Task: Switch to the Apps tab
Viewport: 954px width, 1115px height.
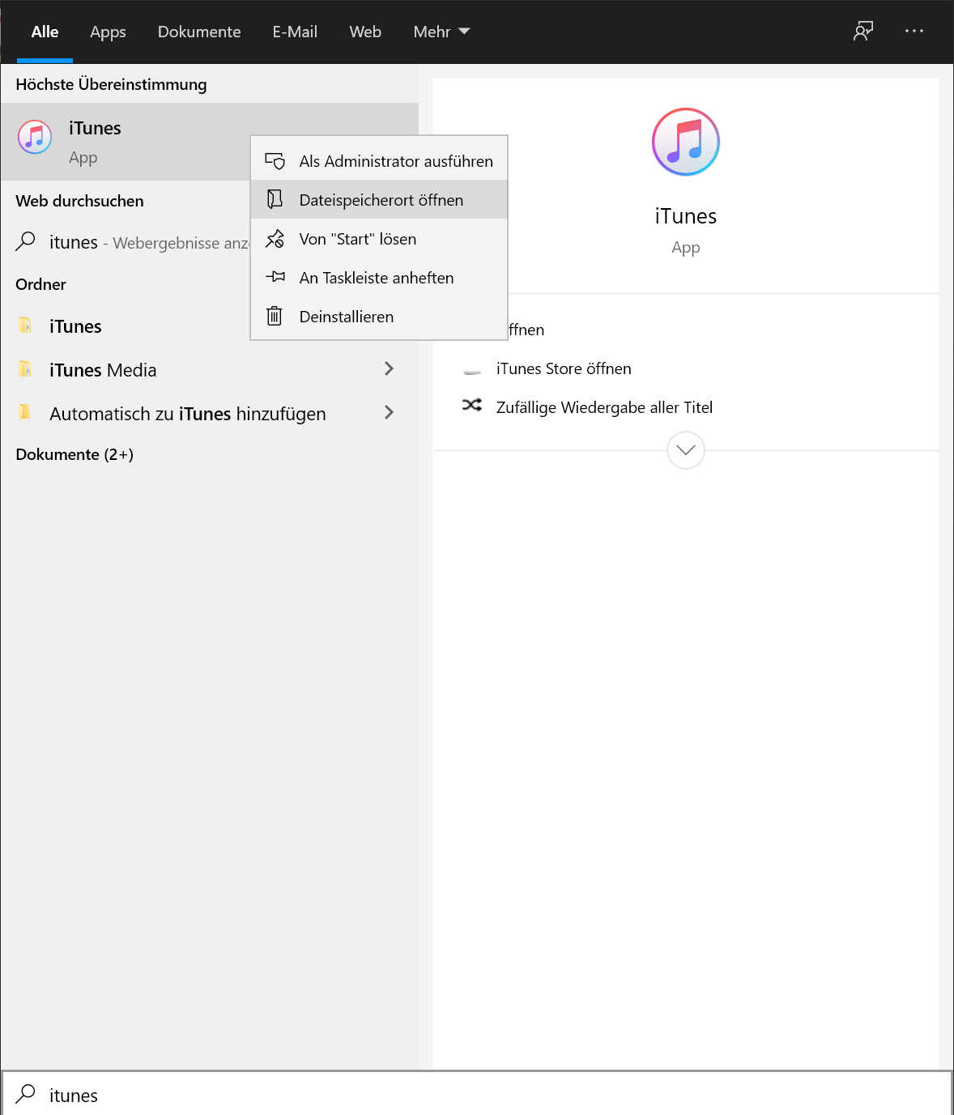Action: click(108, 32)
